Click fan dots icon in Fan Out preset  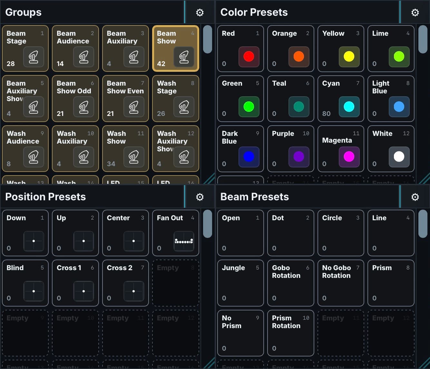(x=184, y=241)
